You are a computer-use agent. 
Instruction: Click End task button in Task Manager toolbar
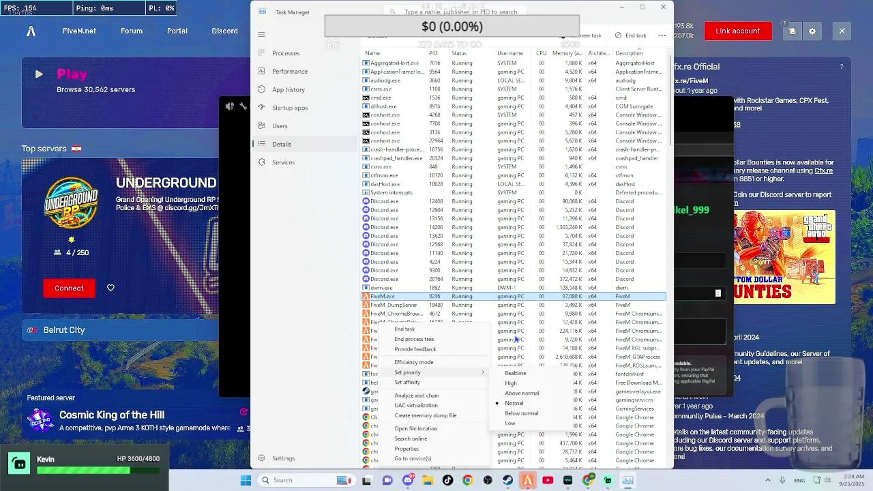click(x=630, y=35)
